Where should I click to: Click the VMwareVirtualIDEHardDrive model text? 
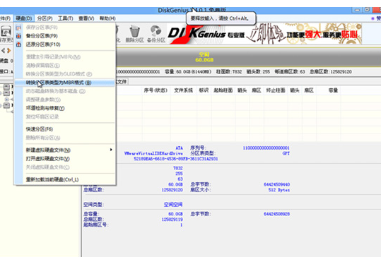pos(153,154)
